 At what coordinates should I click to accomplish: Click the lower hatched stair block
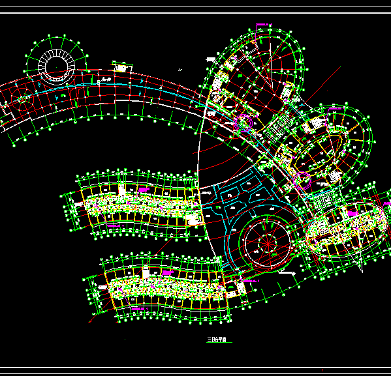324,199
